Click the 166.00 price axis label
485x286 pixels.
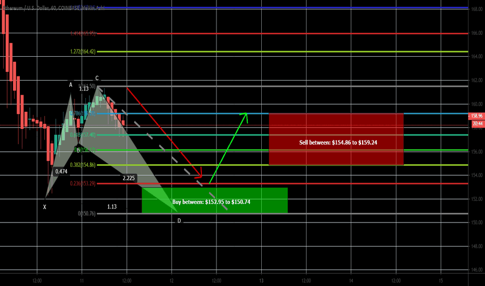pyautogui.click(x=477, y=33)
